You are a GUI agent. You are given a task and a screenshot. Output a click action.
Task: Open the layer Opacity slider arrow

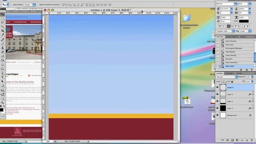[x=252, y=77]
